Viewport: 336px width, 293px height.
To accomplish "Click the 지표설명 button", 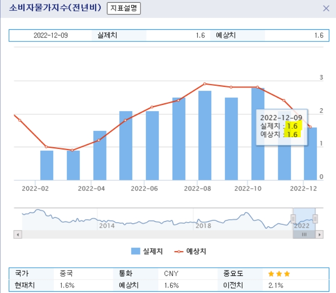I will click(124, 9).
